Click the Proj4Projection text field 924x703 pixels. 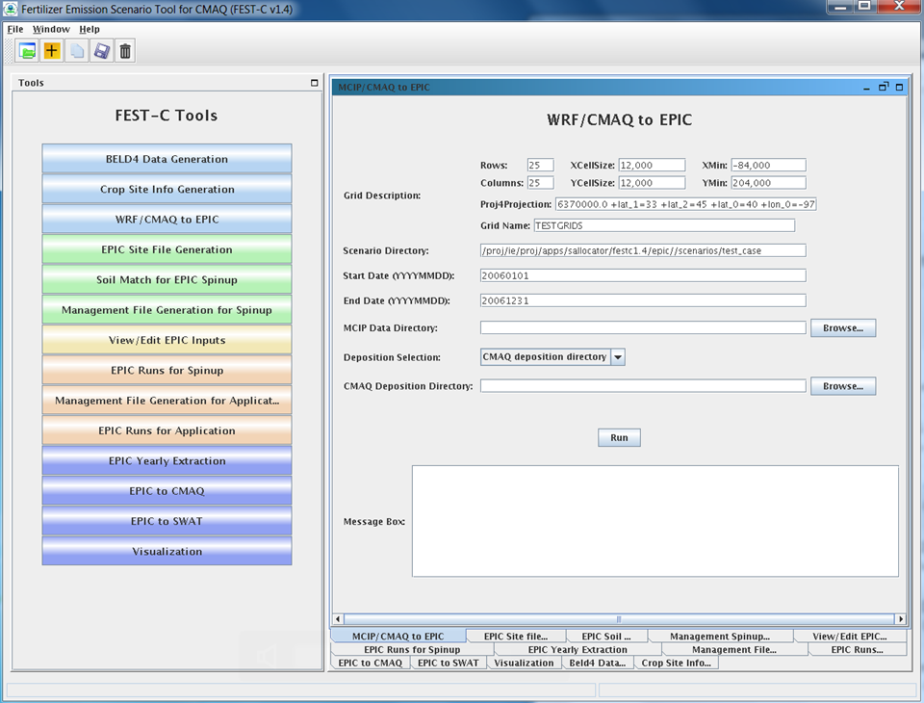click(x=686, y=204)
